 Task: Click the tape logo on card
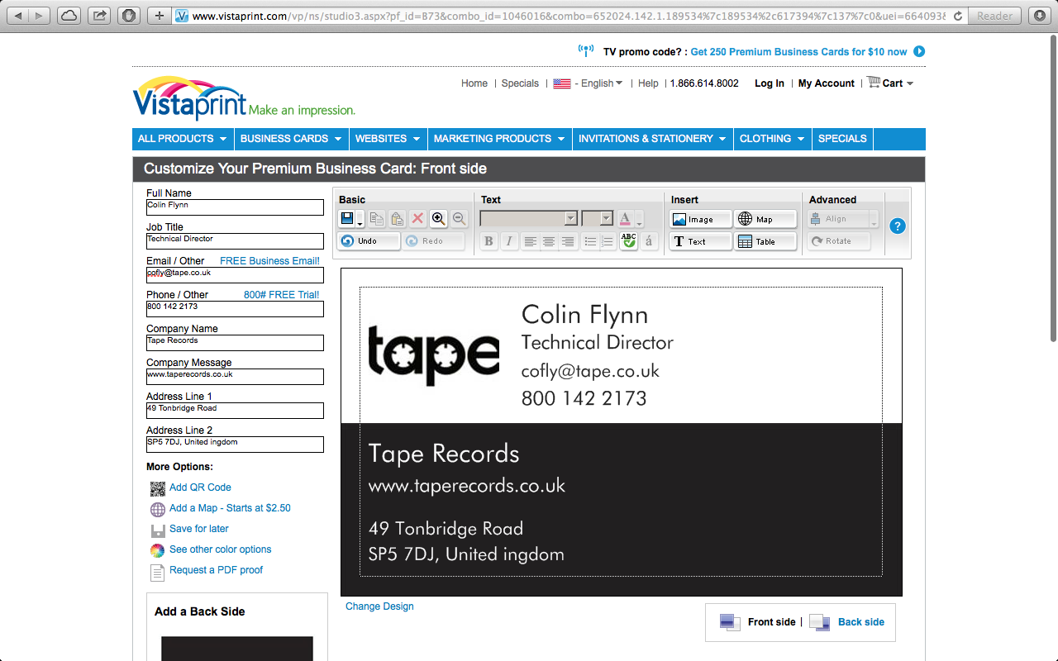tap(434, 355)
